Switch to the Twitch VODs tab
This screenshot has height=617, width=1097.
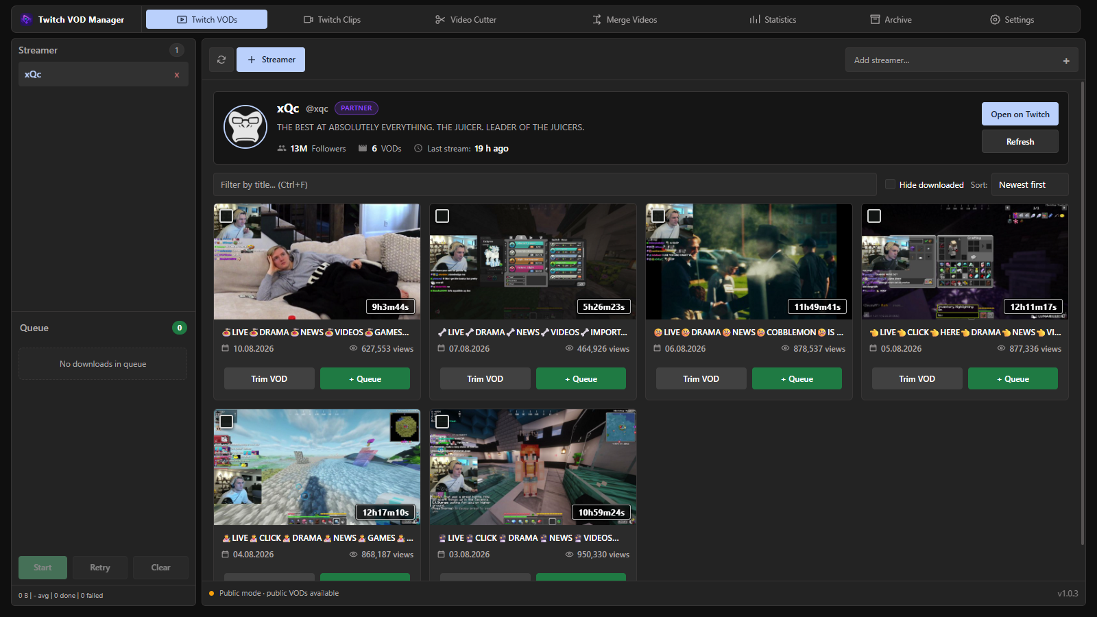(206, 19)
